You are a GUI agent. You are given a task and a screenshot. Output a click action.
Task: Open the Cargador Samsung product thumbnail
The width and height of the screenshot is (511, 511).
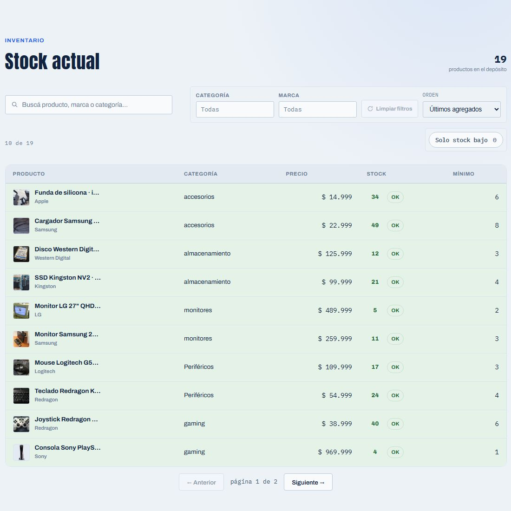(21, 225)
